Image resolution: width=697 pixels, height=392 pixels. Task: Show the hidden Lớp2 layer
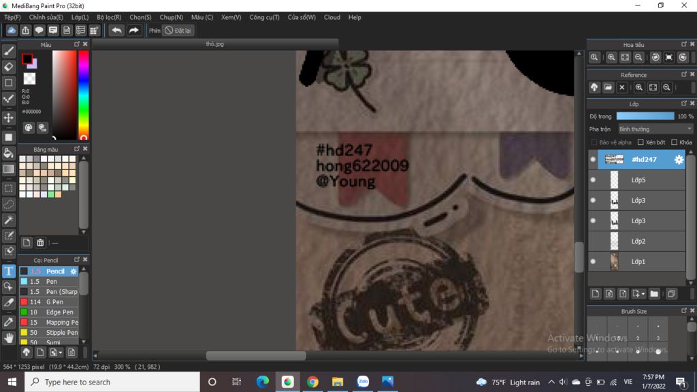[593, 242]
